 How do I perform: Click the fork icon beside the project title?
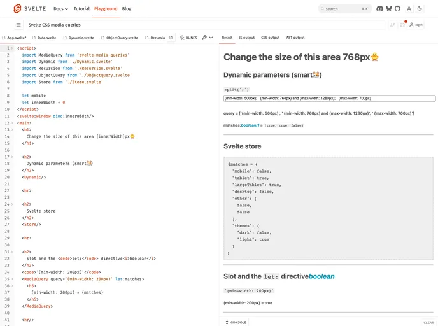[392, 25]
